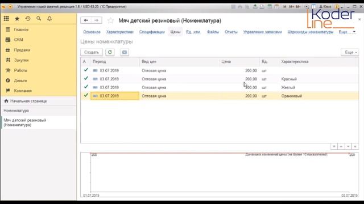Open history clock icon
Screen dimensions: 364x204
pos(28,19)
